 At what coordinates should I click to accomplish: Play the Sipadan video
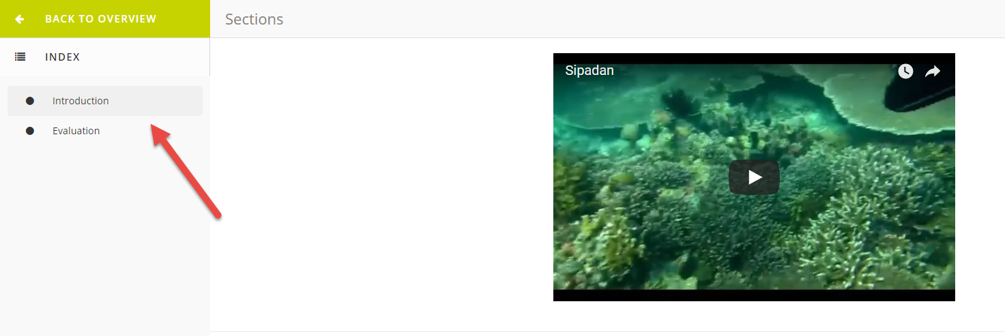[754, 177]
